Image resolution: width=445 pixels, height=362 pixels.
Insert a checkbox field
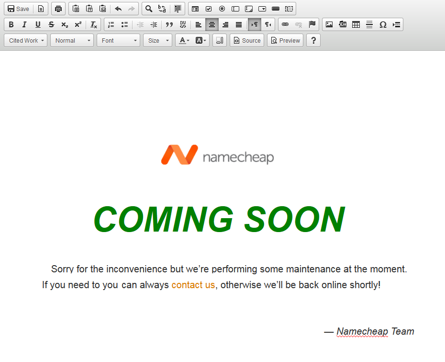(209, 9)
